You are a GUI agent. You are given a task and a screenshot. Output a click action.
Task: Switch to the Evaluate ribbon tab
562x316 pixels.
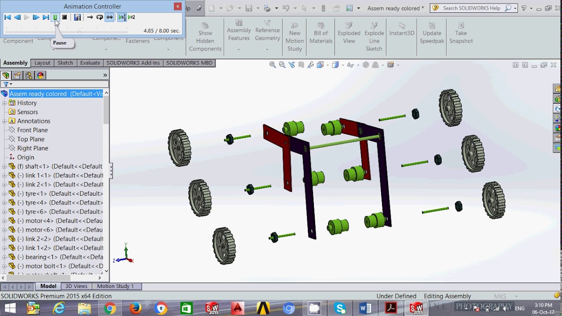pos(90,63)
